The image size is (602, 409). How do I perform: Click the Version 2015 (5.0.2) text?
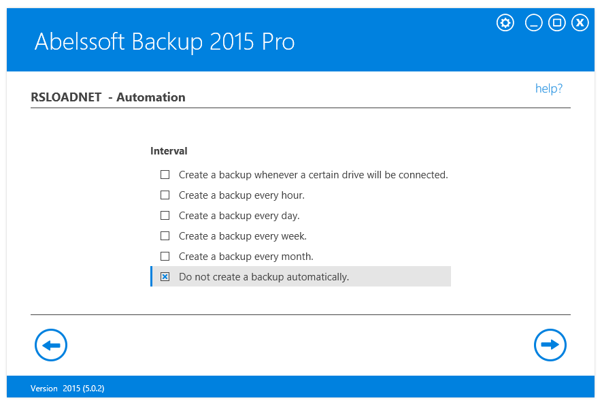point(67,389)
